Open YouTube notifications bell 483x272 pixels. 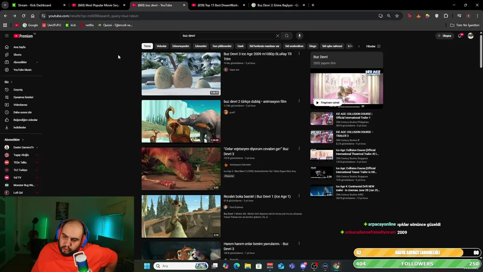[460, 36]
